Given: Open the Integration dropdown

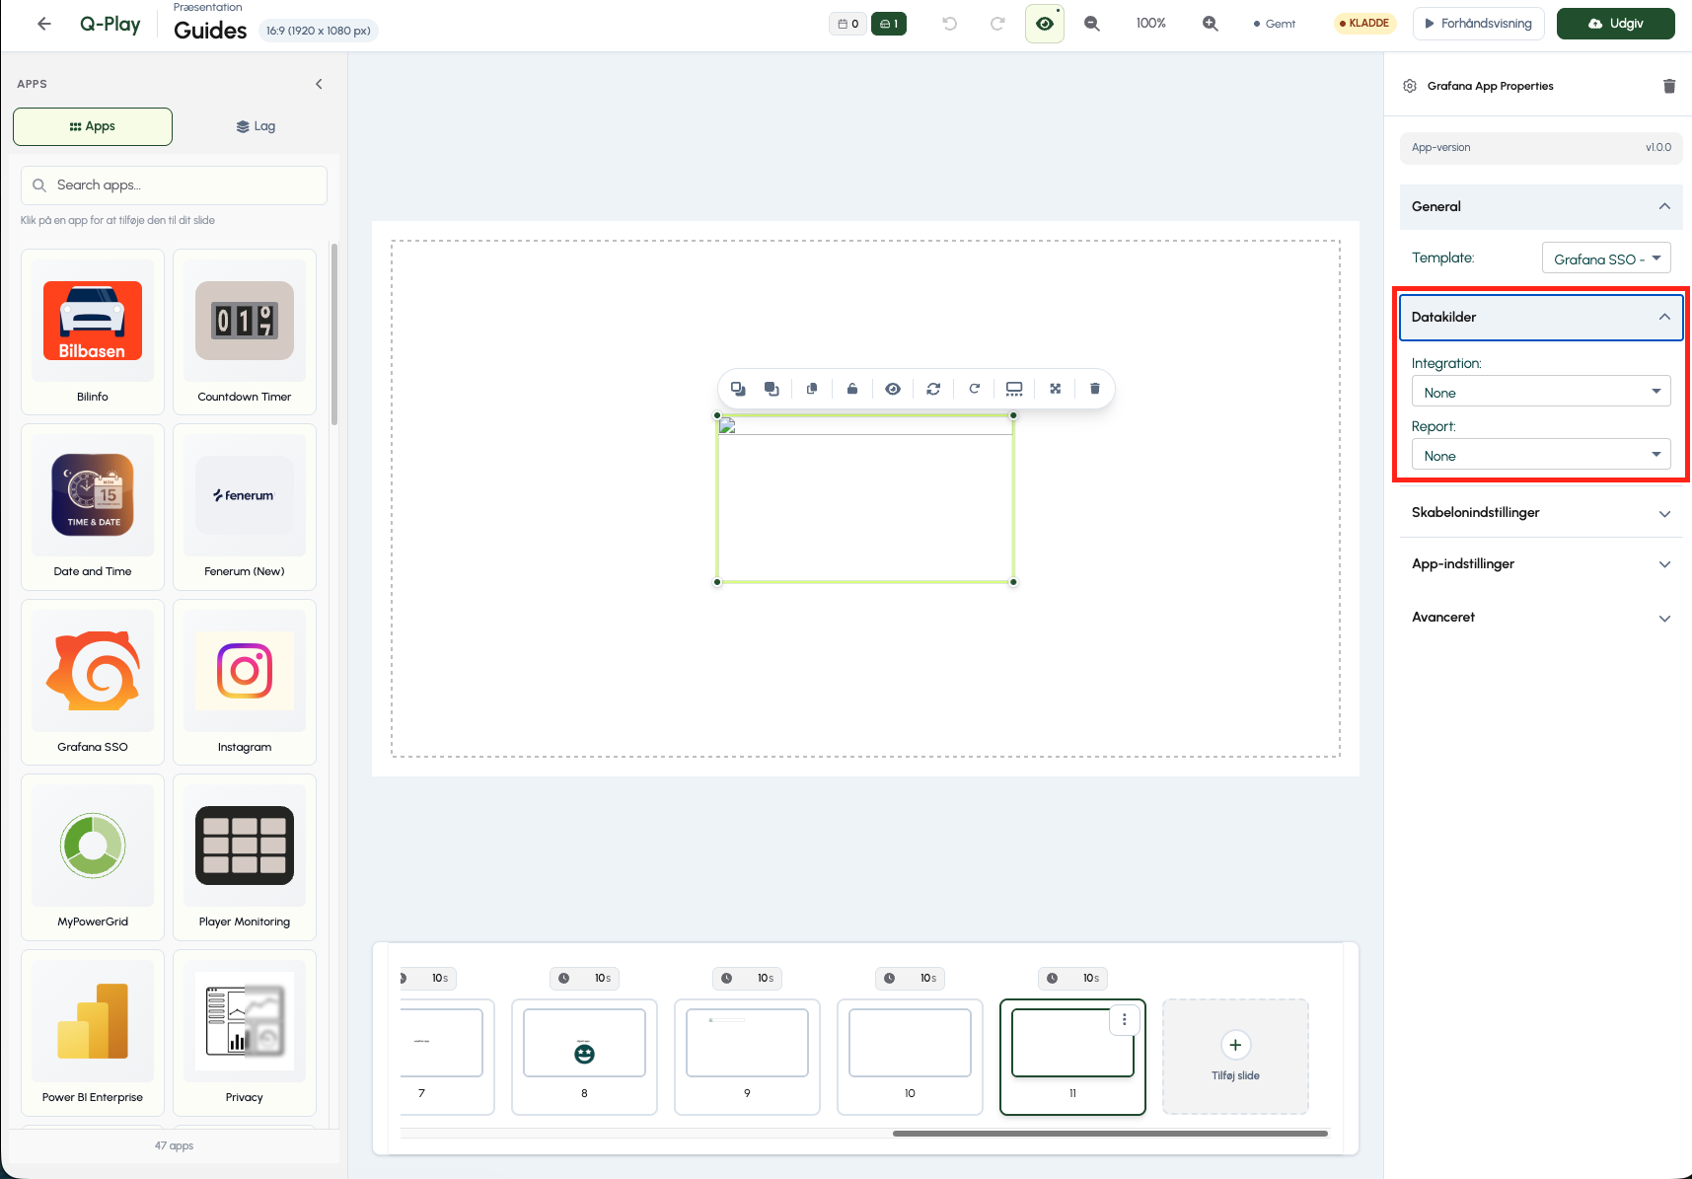Looking at the screenshot, I should click(x=1541, y=392).
